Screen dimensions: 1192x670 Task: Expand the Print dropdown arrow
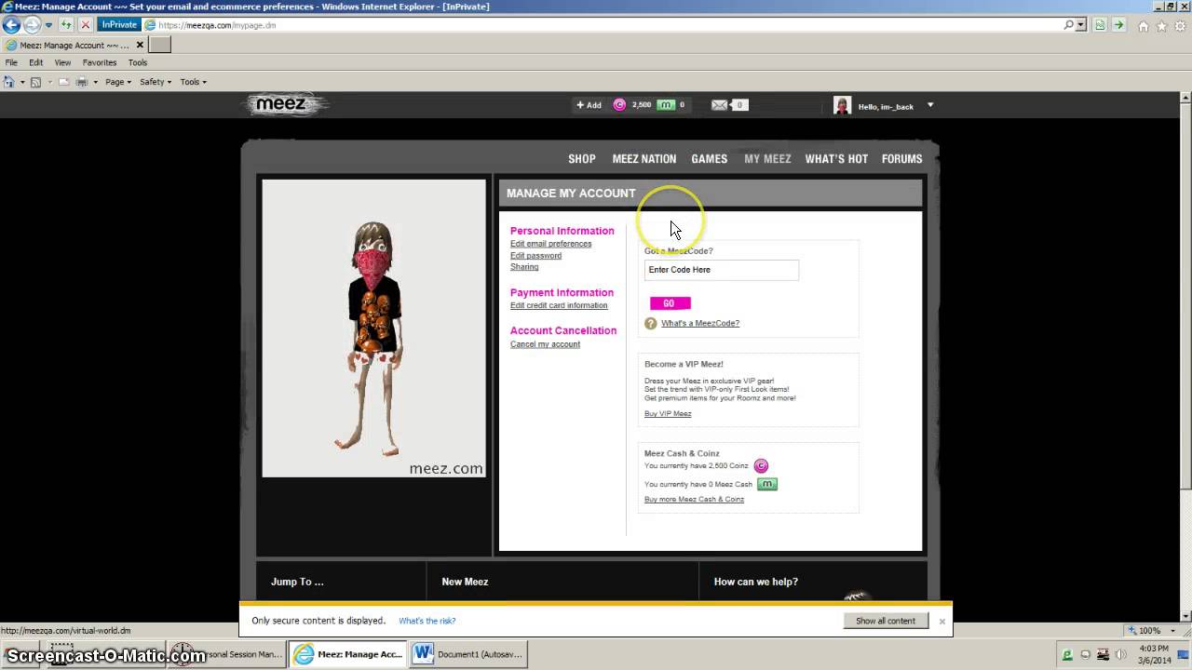point(94,82)
